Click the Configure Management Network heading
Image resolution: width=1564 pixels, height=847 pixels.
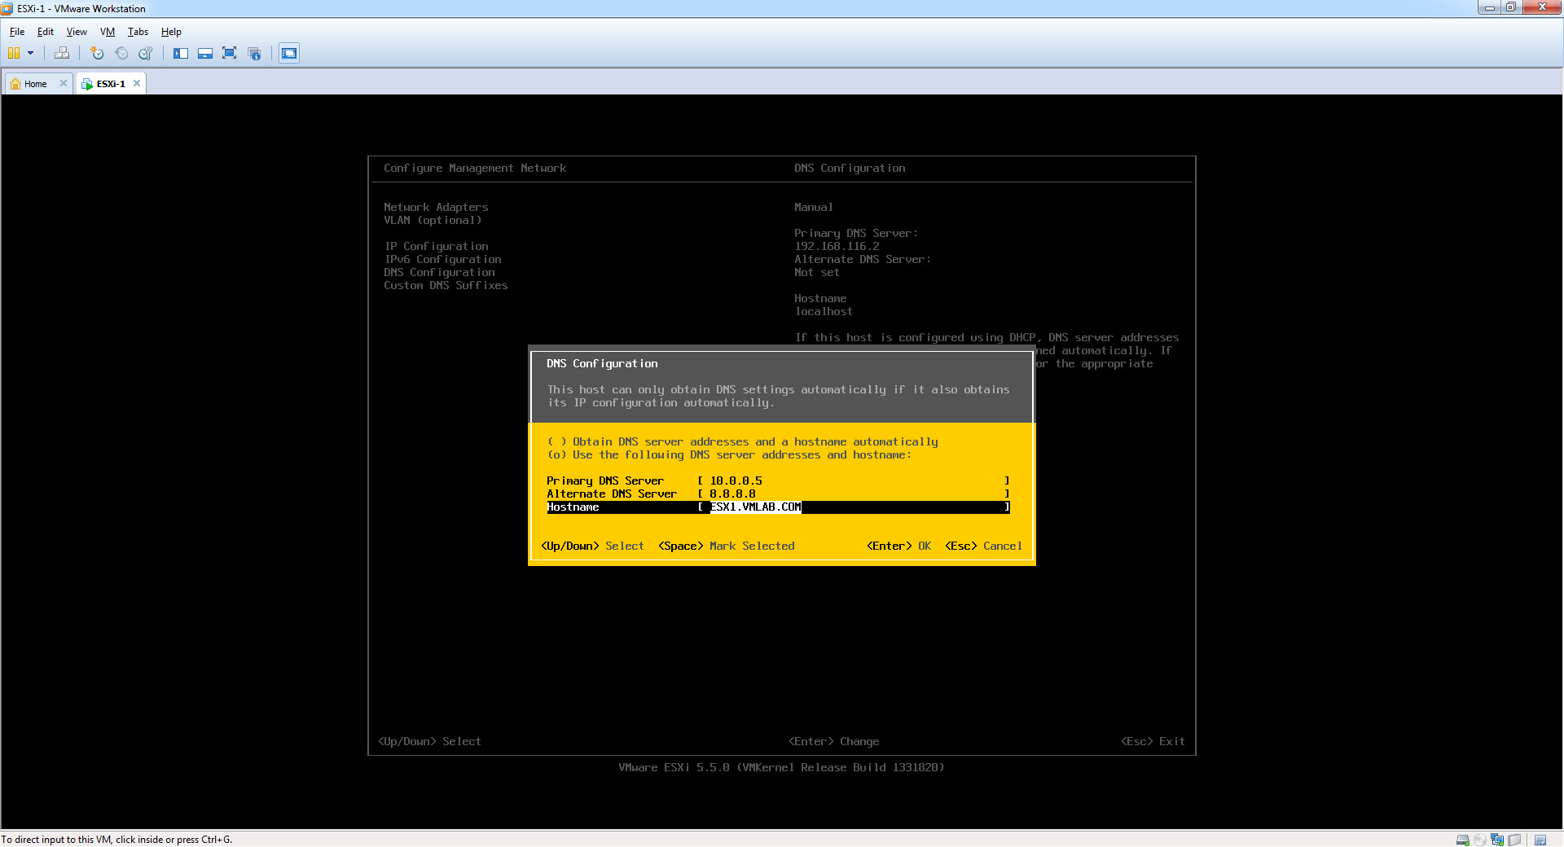tap(475, 168)
